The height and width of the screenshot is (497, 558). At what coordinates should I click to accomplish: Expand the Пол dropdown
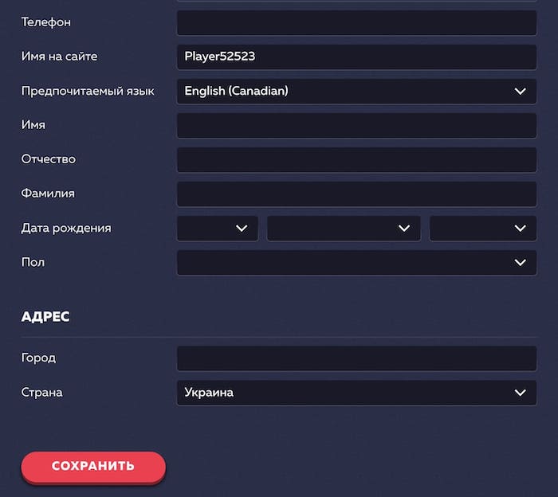(x=356, y=263)
